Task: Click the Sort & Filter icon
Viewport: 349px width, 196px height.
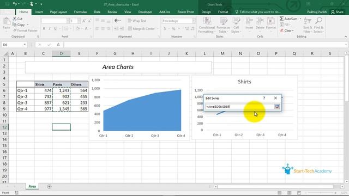Action: click(x=308, y=21)
